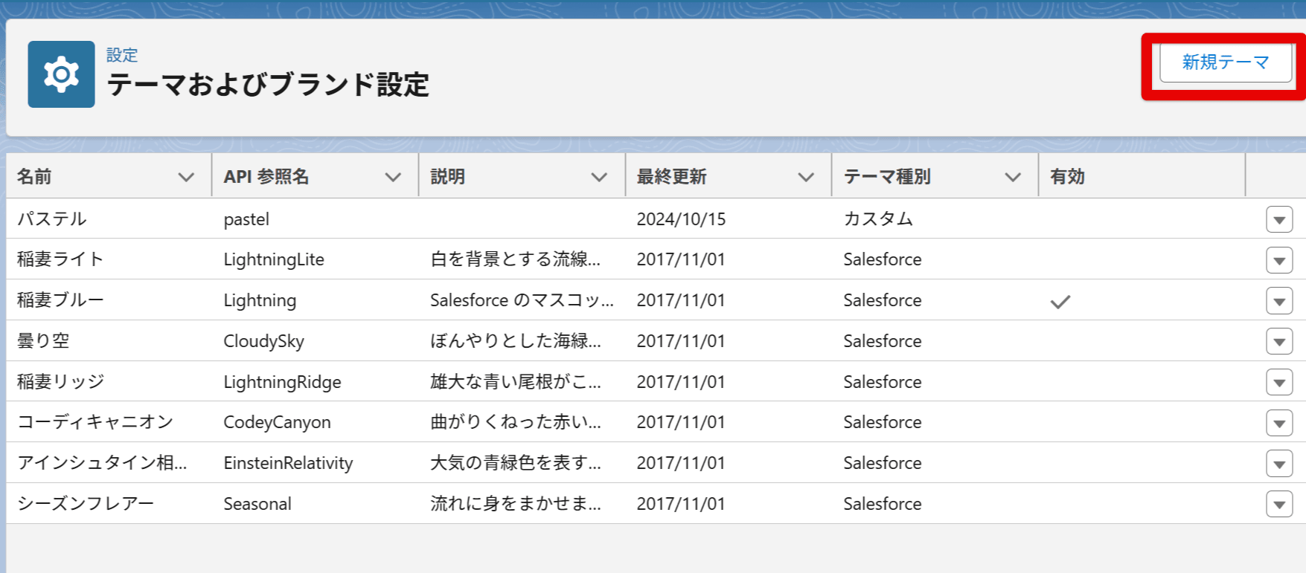Open row actions for パステル theme
The image size is (1306, 573).
click(1279, 220)
